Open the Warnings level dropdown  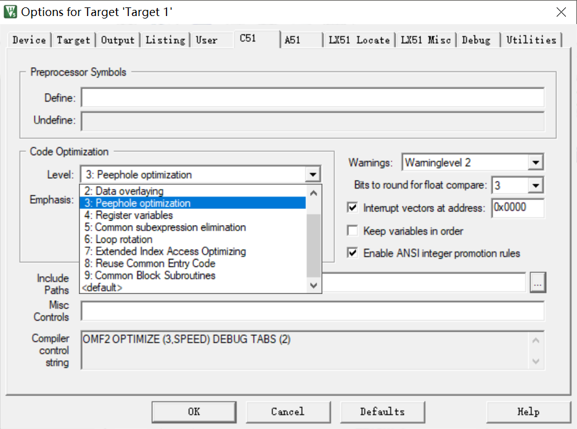536,162
